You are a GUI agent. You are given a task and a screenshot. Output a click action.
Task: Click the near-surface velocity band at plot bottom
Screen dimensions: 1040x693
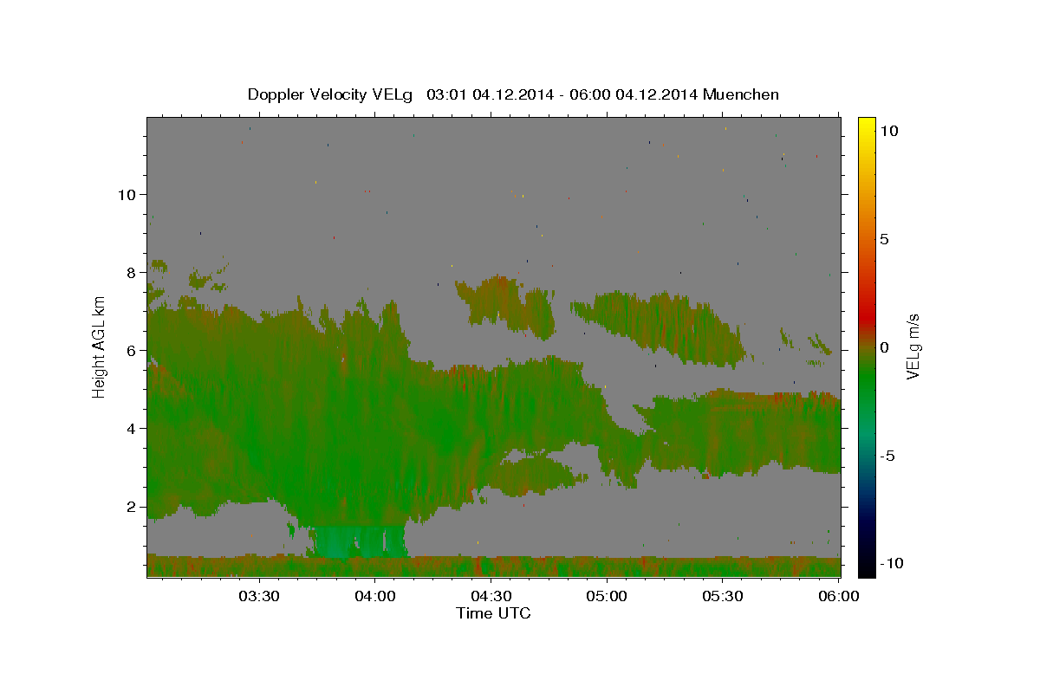point(494,567)
